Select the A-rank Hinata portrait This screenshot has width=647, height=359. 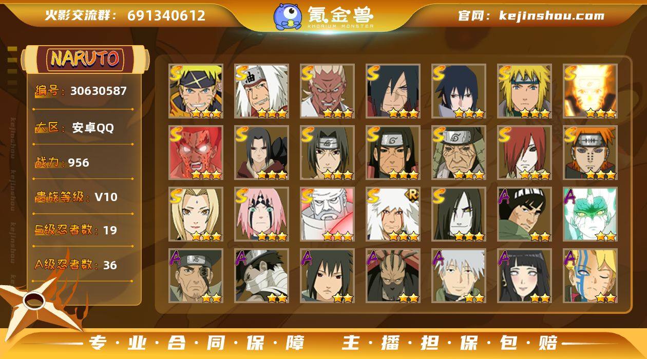[524, 276]
